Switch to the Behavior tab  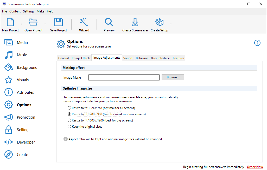click(x=142, y=58)
